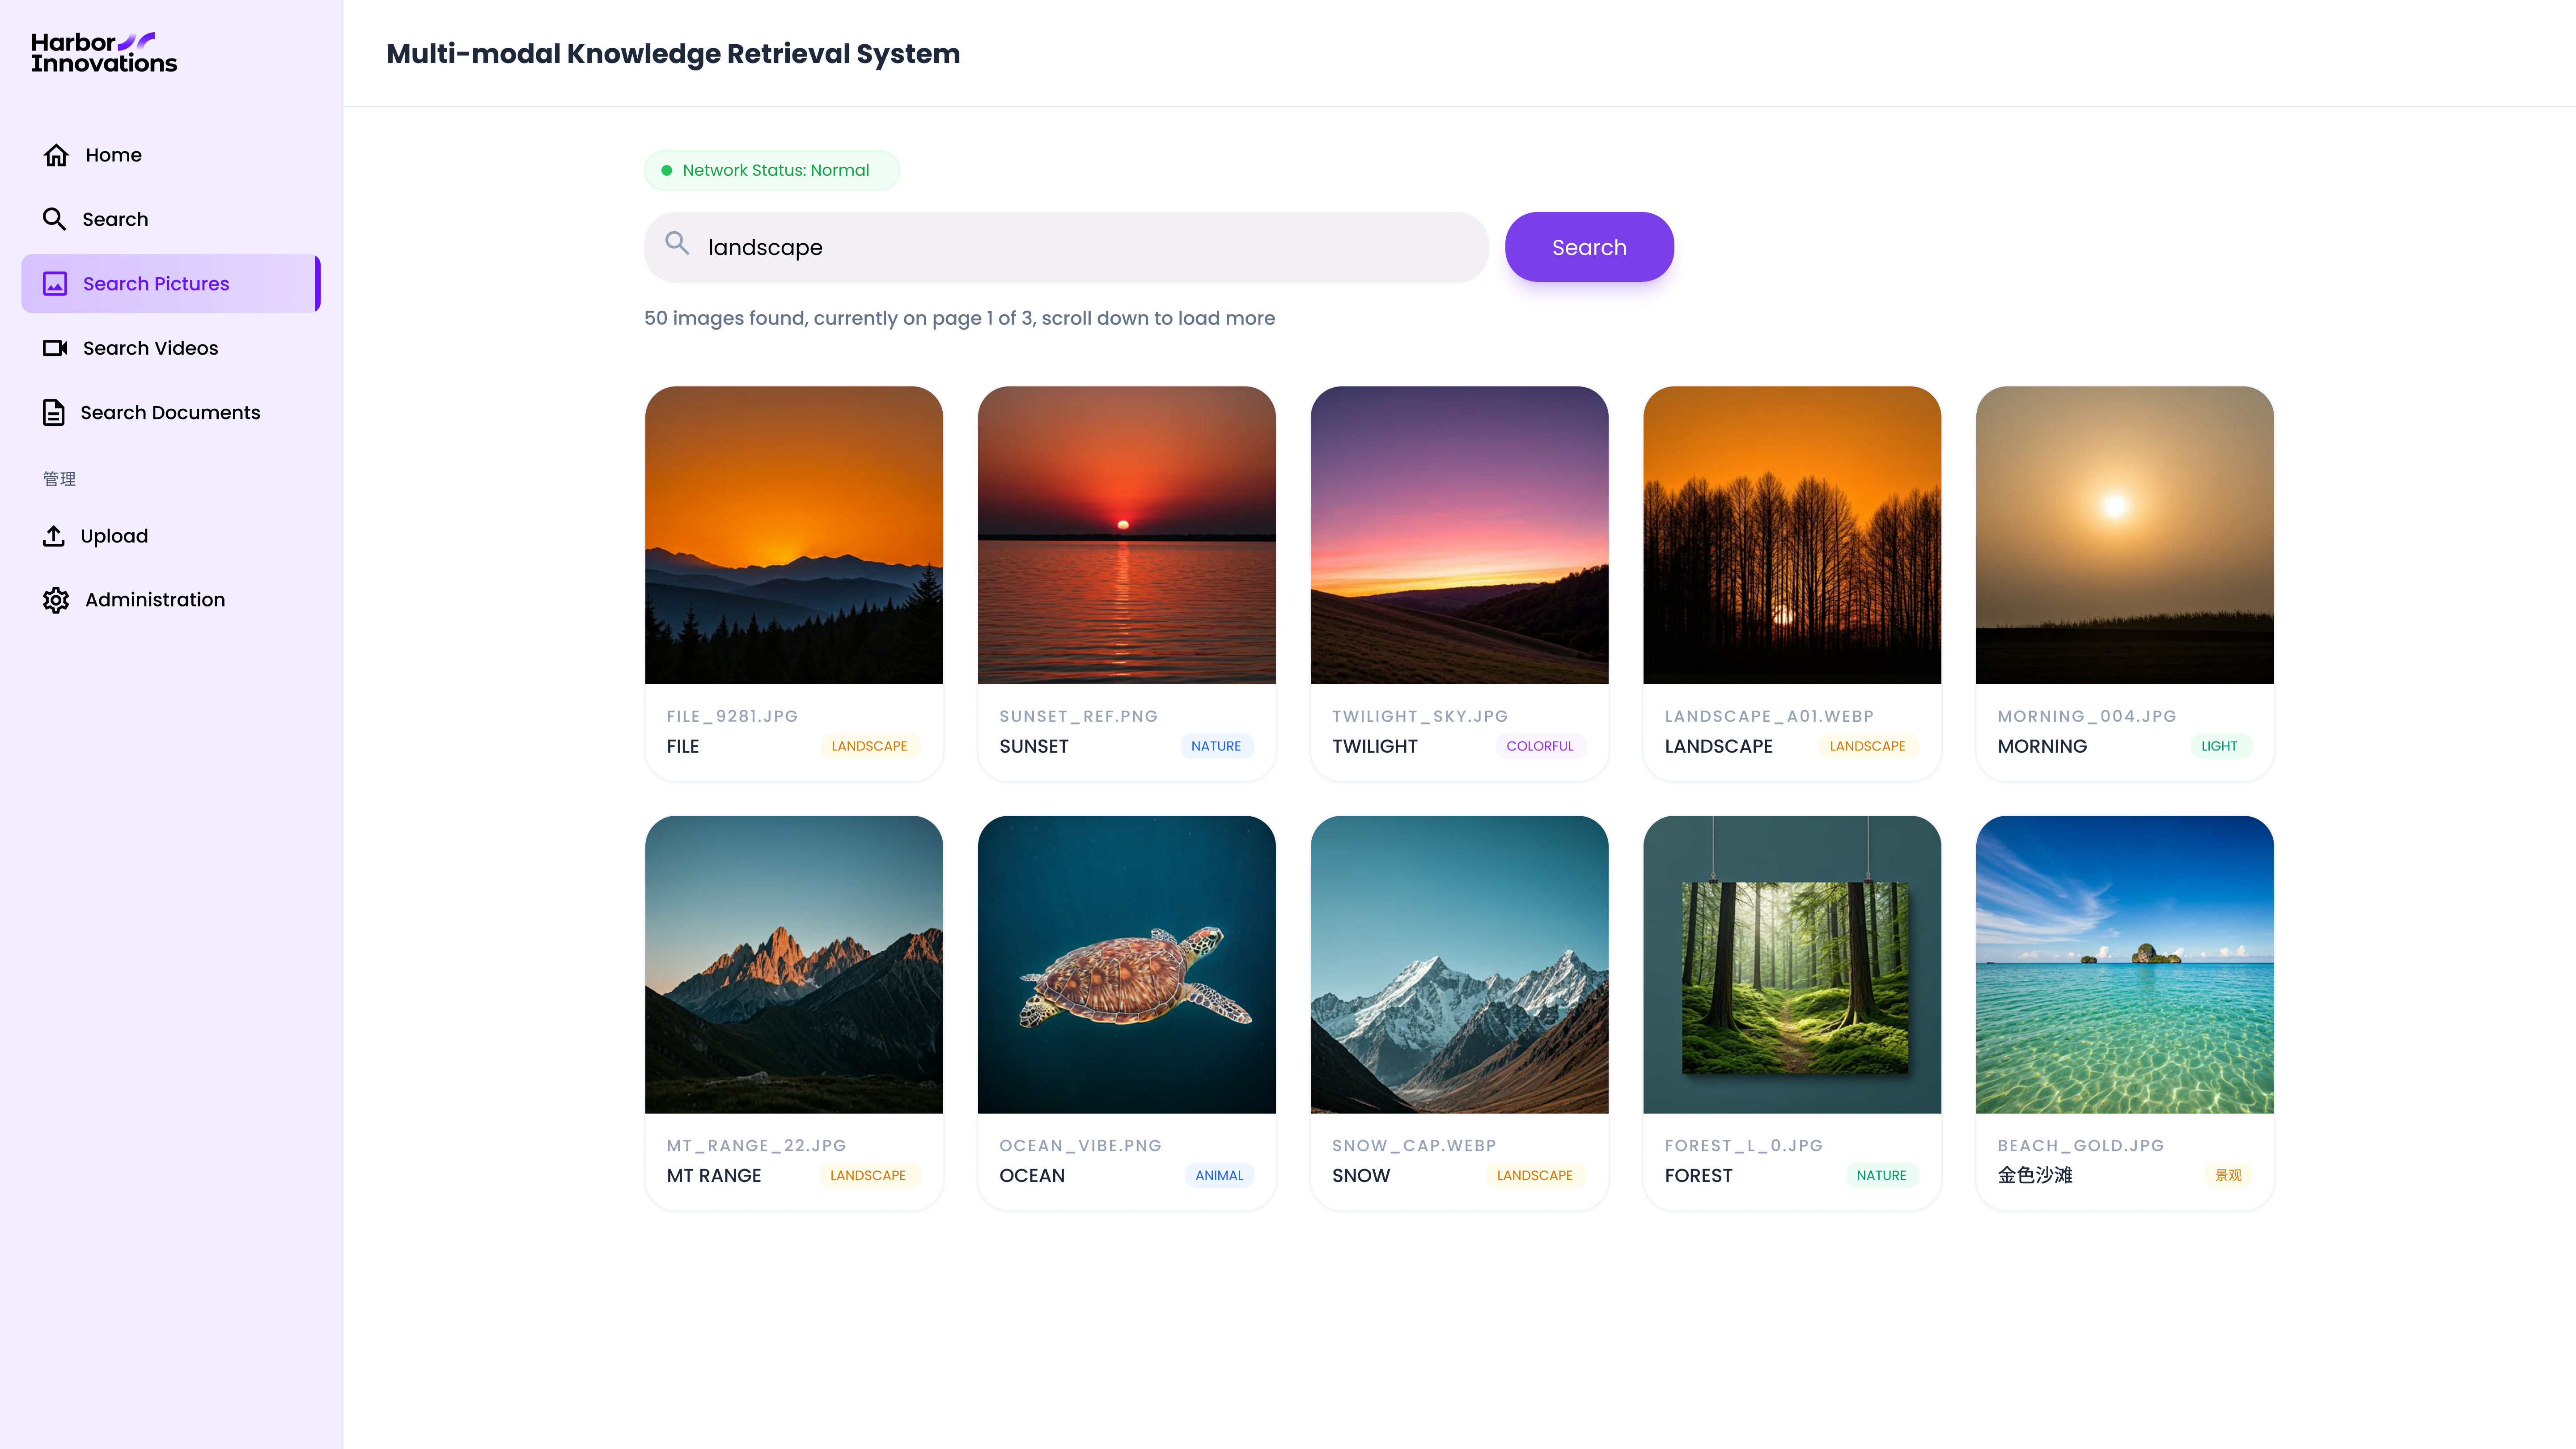Click the Search Documents file icon
The height and width of the screenshot is (1449, 2576).
point(54,412)
